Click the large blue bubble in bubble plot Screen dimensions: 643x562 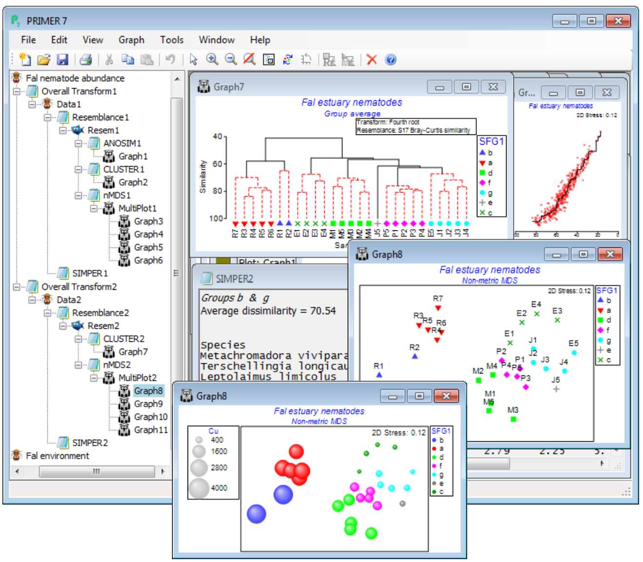(257, 514)
